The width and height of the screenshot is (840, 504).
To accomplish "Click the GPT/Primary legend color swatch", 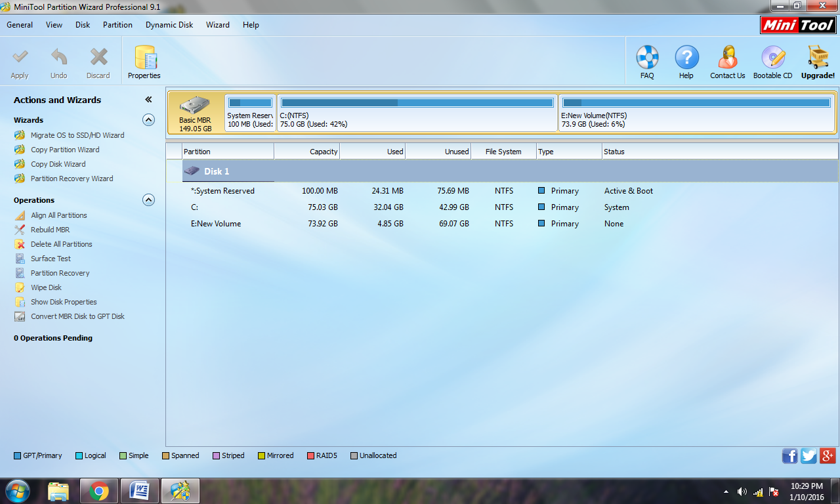I will (x=18, y=455).
